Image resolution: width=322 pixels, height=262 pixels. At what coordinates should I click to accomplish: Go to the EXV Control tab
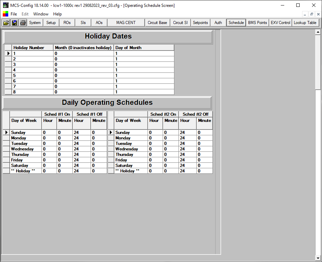280,23
